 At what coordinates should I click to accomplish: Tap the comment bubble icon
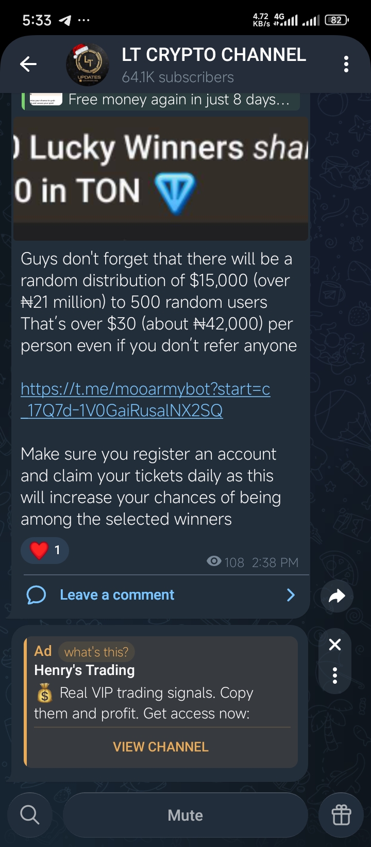(36, 595)
